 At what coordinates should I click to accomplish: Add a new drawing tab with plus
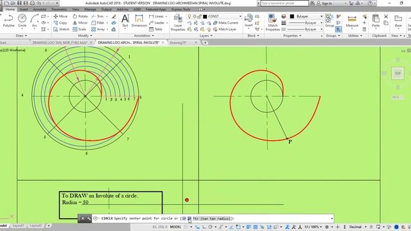click(x=205, y=42)
